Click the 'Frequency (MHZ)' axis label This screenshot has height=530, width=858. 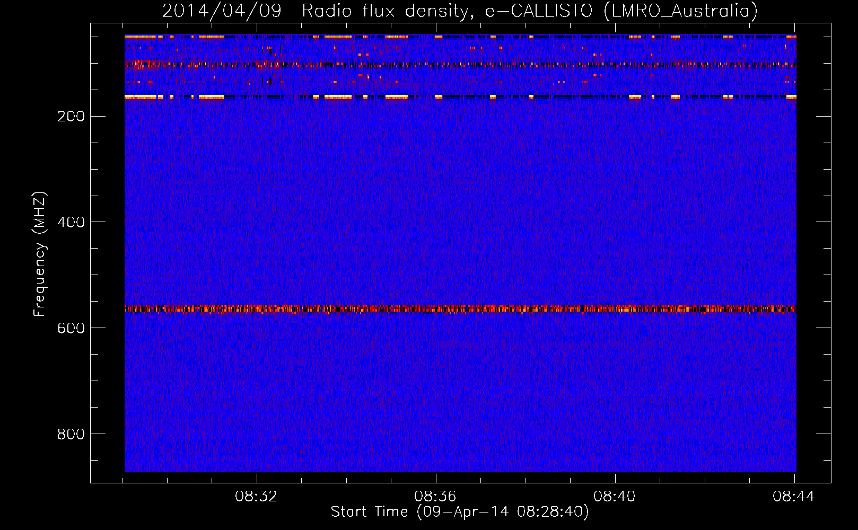click(x=40, y=254)
